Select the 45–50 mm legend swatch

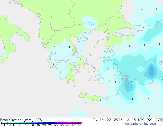pyautogui.click(x=76, y=123)
